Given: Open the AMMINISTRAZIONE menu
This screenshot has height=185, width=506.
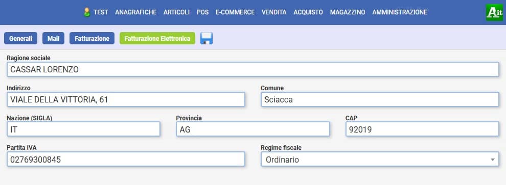Looking at the screenshot, I should point(400,12).
